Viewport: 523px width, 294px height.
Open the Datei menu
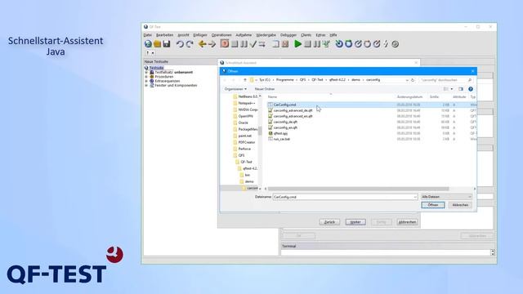click(147, 35)
